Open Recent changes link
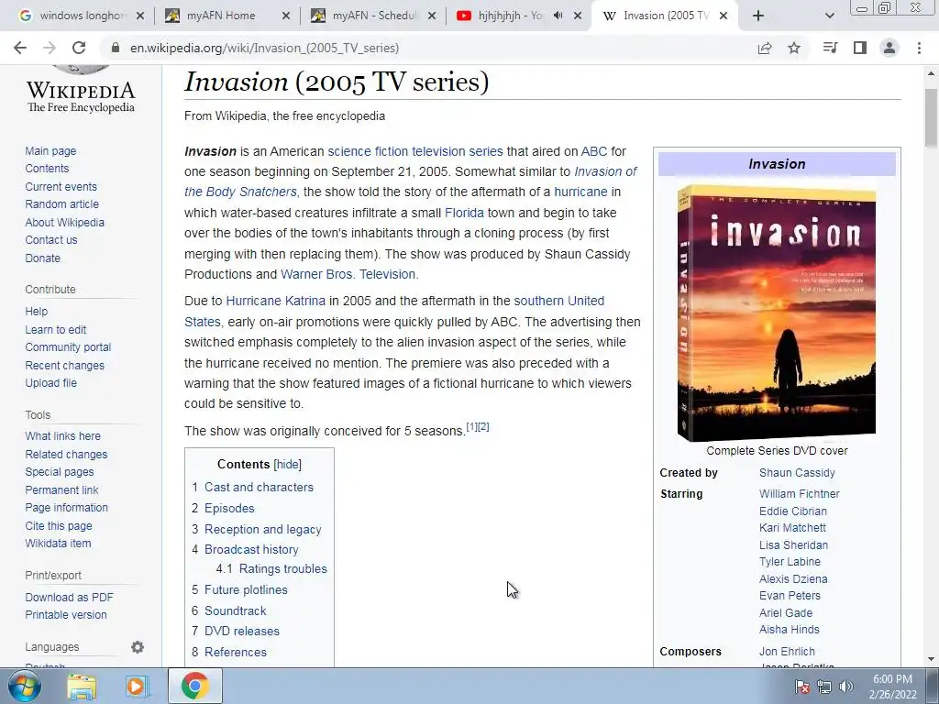 click(65, 365)
